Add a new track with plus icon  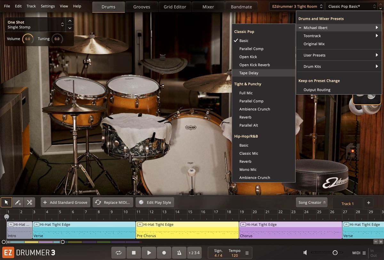[x=368, y=203]
